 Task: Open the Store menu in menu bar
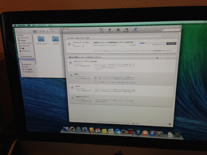[34, 25]
